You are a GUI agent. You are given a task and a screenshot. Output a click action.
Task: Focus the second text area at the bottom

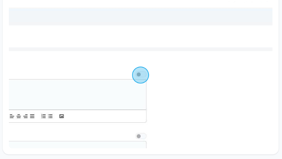click(x=77, y=145)
